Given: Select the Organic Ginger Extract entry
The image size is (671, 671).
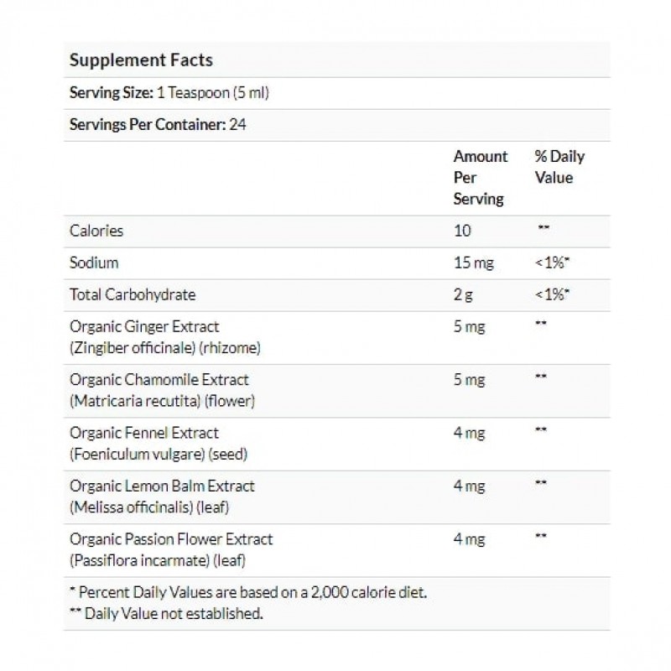Looking at the screenshot, I should 143,326.
